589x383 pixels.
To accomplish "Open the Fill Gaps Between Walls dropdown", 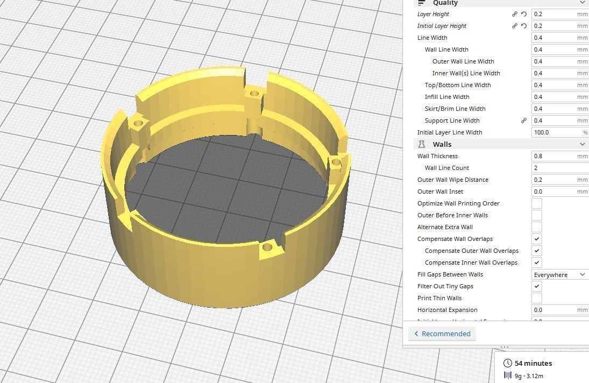I will tap(559, 274).
